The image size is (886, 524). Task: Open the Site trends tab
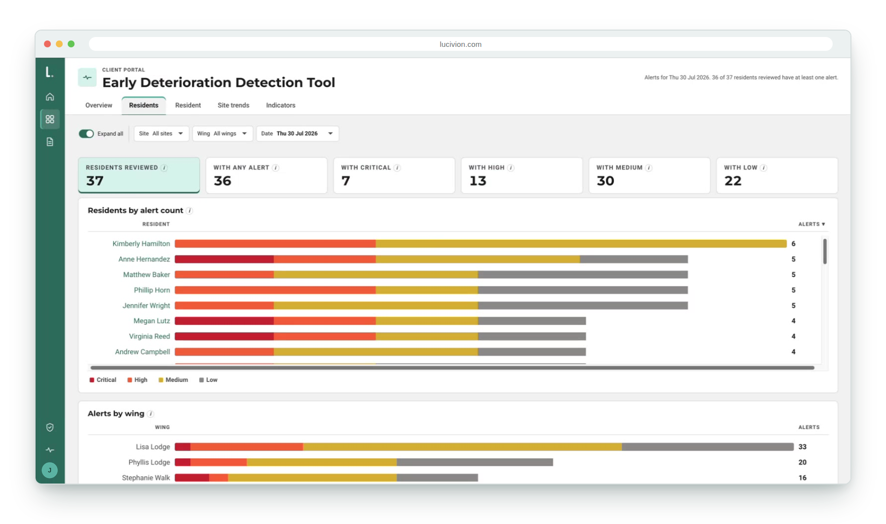[234, 105]
